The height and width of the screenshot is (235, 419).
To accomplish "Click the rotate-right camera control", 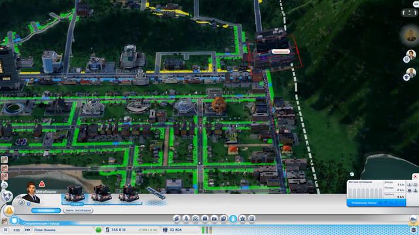I will [415, 13].
